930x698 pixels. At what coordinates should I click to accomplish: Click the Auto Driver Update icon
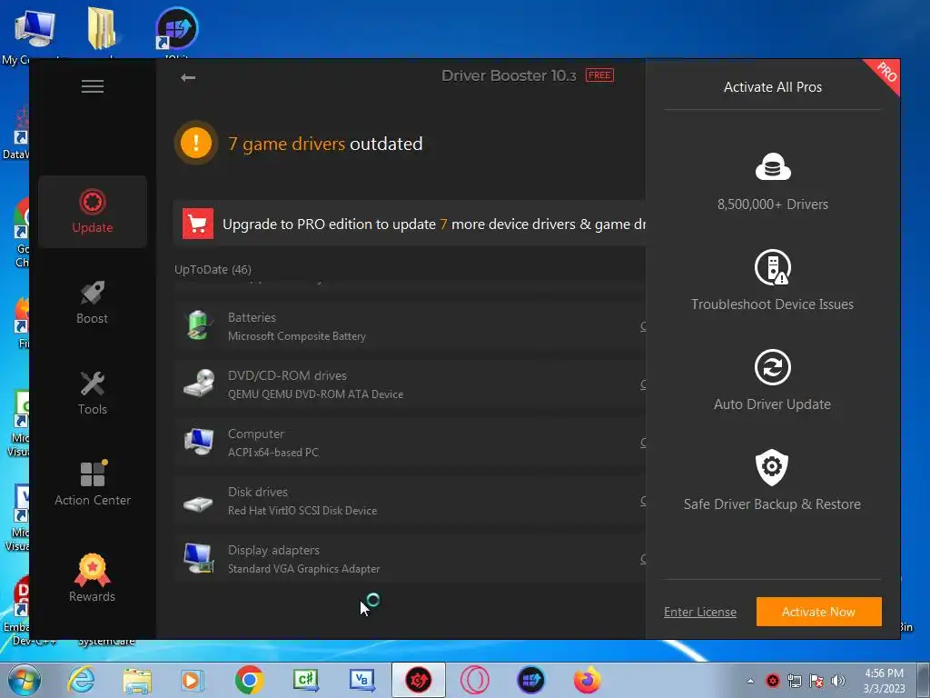(x=773, y=367)
